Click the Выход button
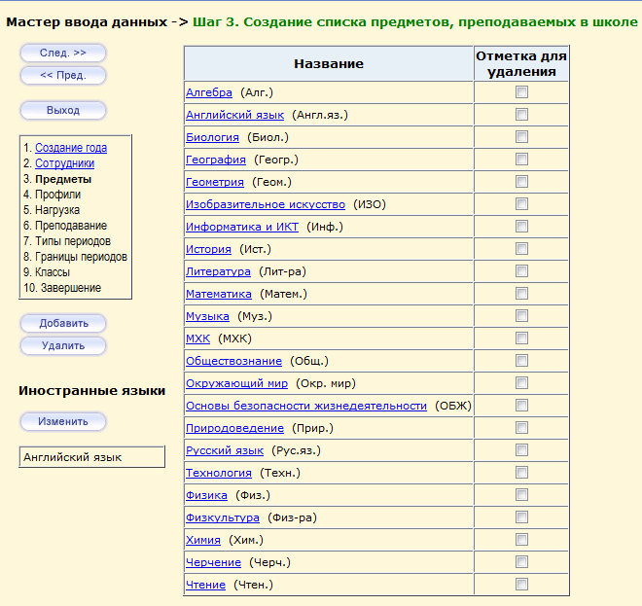Screen dimensions: 642x606 tap(63, 110)
